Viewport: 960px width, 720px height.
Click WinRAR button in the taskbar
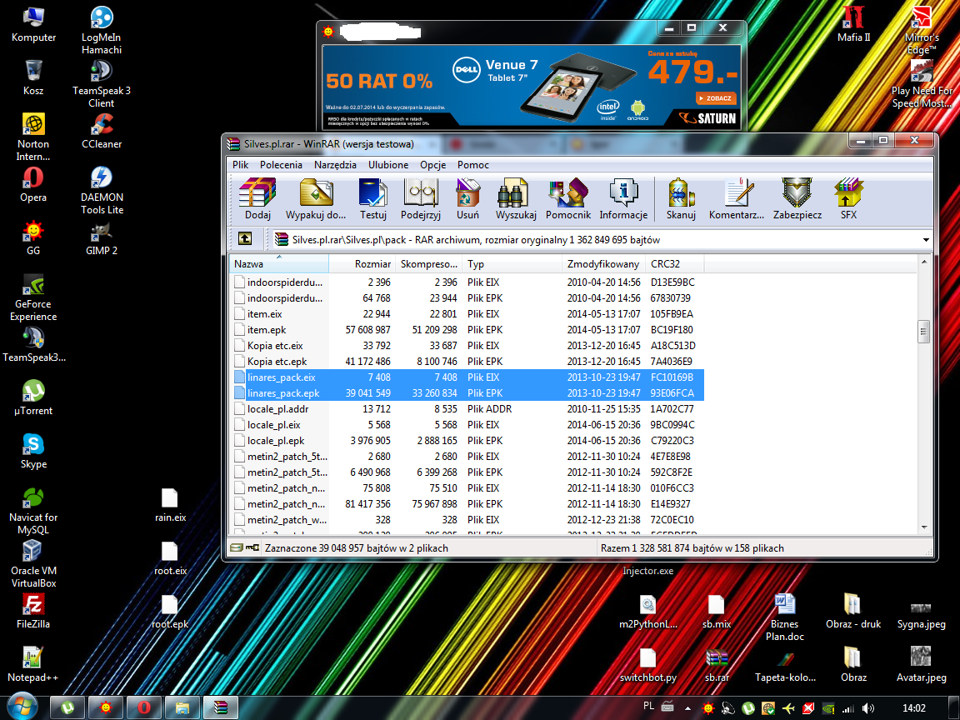220,707
